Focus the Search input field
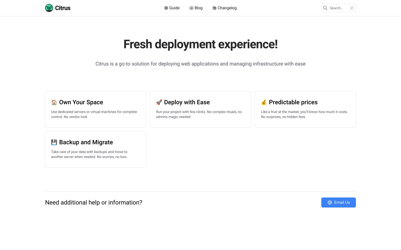Screen dimensions: 401x250 [x=339, y=8]
